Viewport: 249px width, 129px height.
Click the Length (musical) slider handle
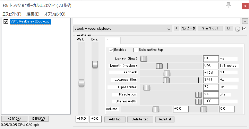[159, 66]
